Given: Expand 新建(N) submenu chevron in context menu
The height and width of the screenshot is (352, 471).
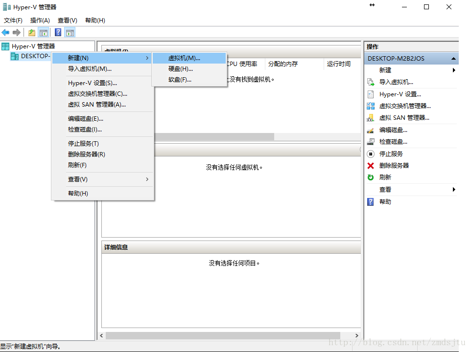Looking at the screenshot, I should 147,58.
